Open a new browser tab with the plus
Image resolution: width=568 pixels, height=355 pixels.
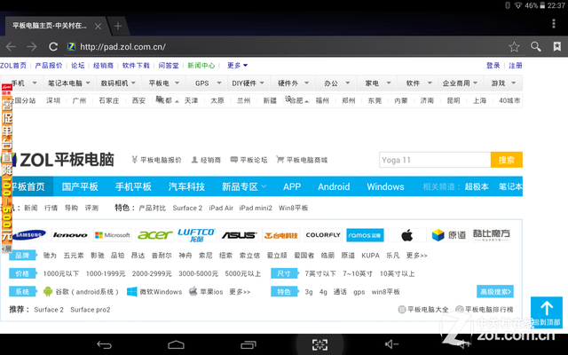[118, 26]
